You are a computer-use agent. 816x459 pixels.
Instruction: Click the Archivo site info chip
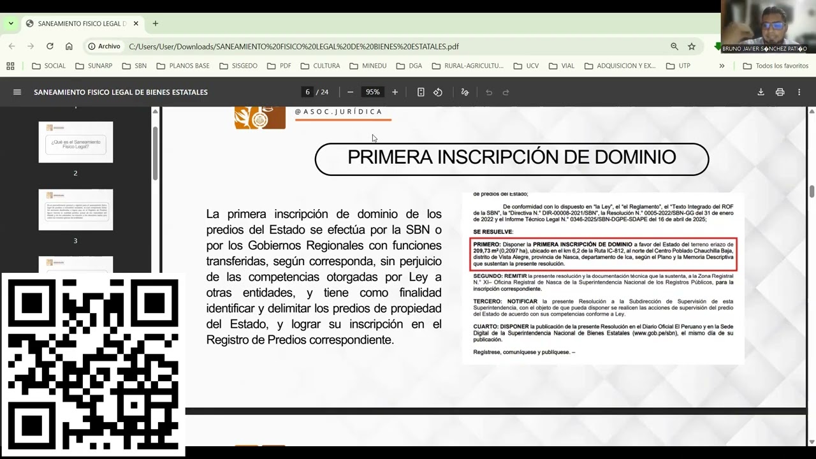pyautogui.click(x=105, y=47)
